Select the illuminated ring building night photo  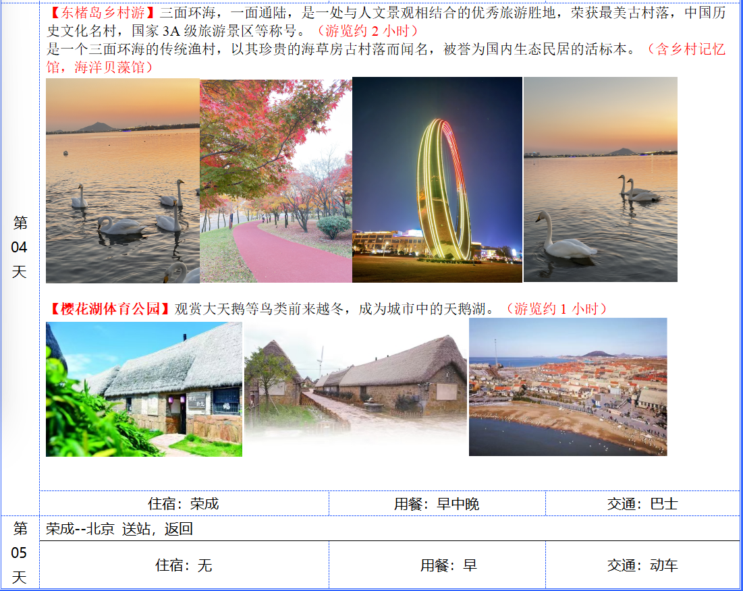click(437, 180)
